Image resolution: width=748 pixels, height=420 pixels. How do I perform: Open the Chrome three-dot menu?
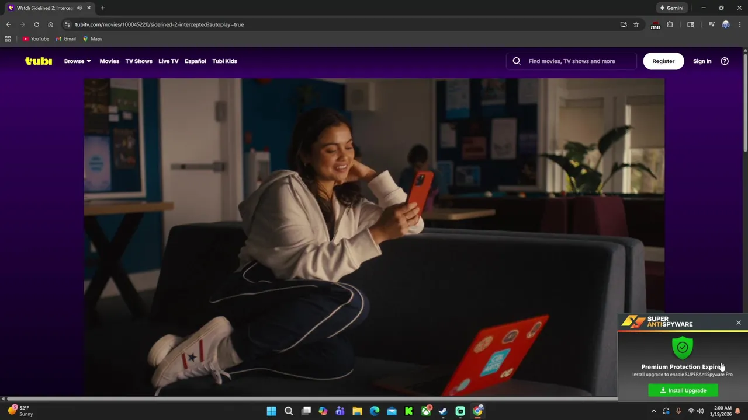[x=740, y=24]
